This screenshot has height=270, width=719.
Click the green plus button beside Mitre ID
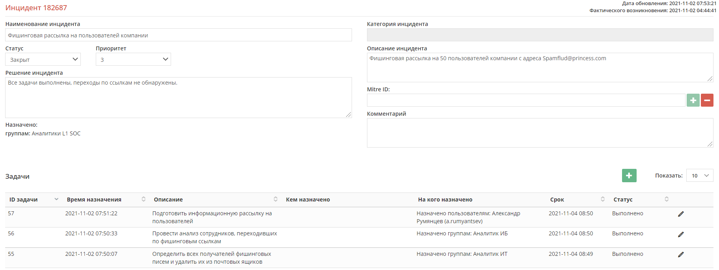693,100
